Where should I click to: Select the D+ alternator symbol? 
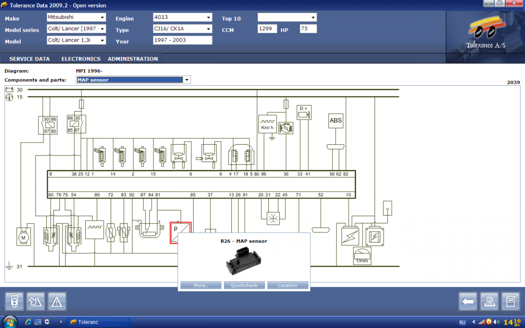(303, 112)
